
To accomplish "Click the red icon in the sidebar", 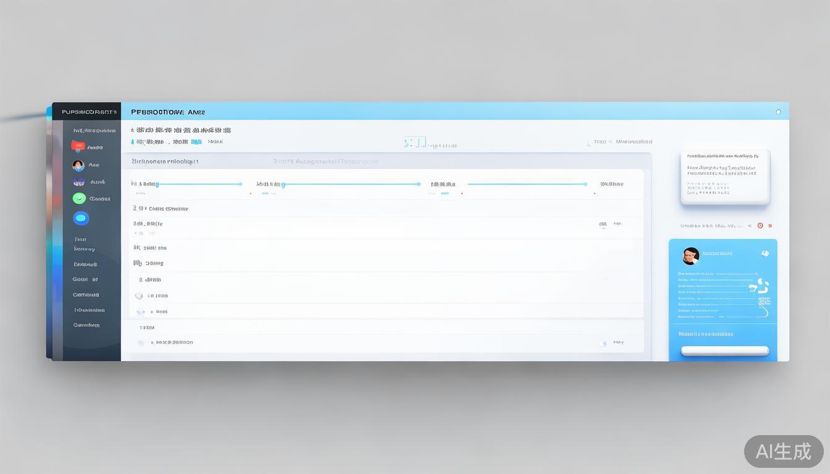I will [x=78, y=147].
